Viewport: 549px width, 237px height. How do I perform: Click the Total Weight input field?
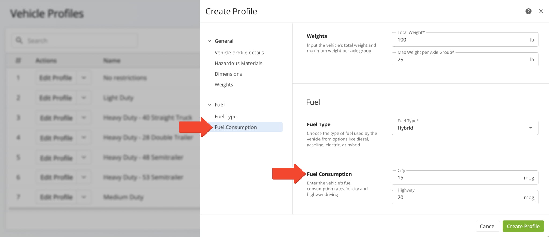point(465,40)
